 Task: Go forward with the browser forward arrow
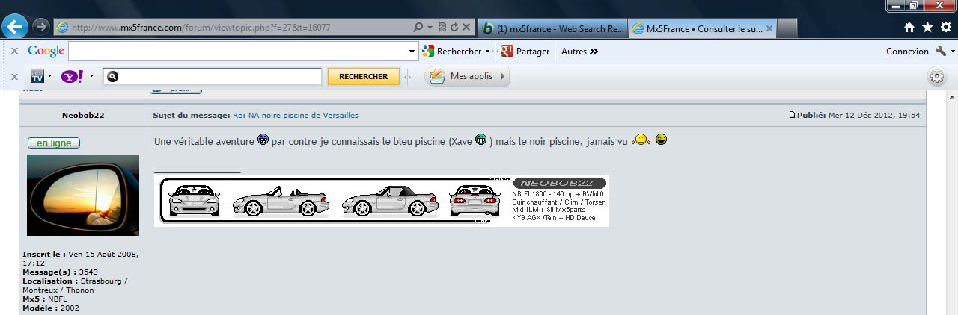tap(41, 27)
